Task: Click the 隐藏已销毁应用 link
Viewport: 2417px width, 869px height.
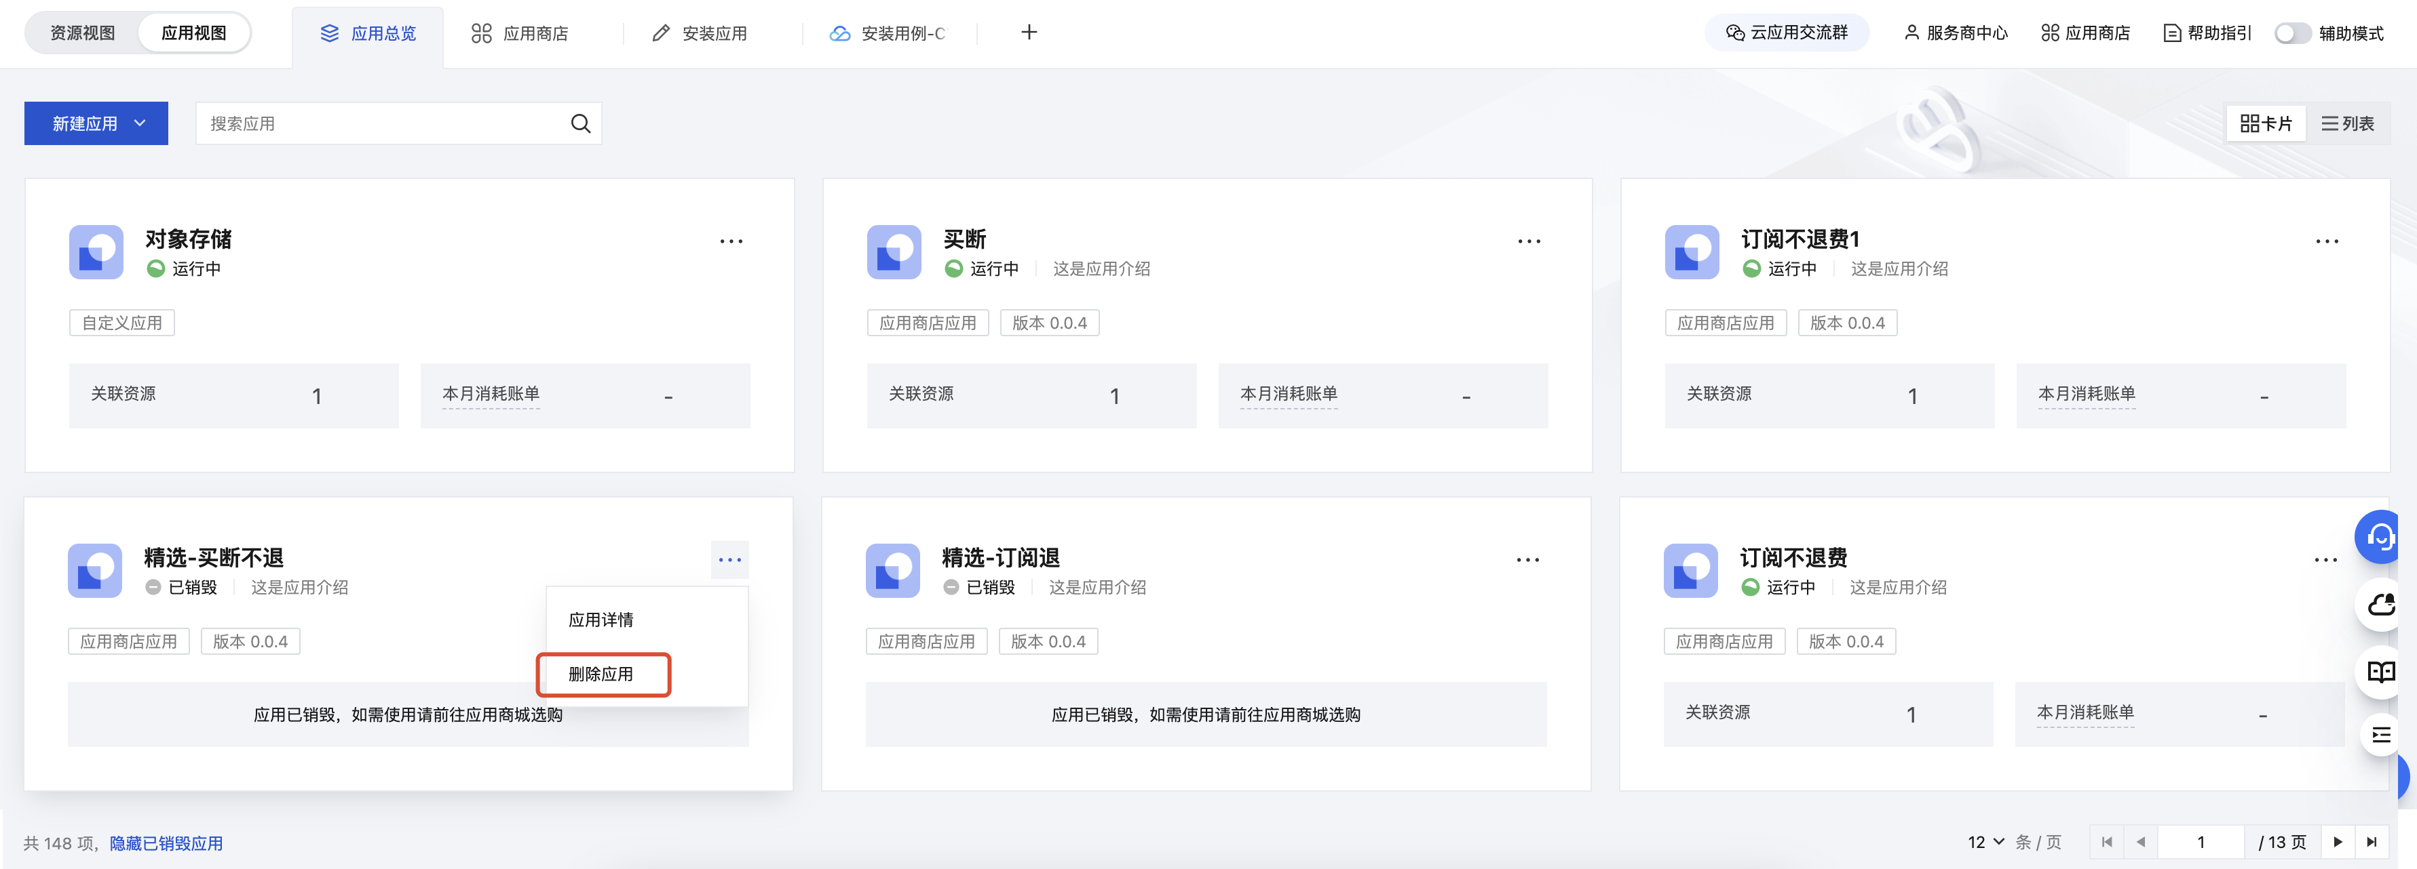Action: (x=166, y=843)
